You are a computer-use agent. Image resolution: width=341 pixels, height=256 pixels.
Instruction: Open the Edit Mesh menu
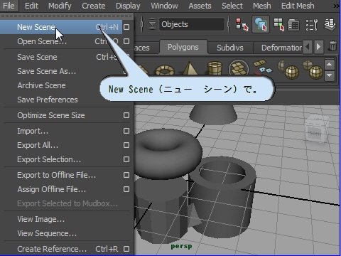(298, 6)
